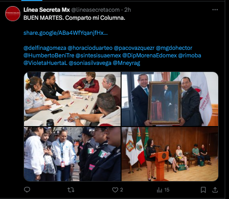
Task: Like the post with the heart icon
Action: tap(115, 190)
